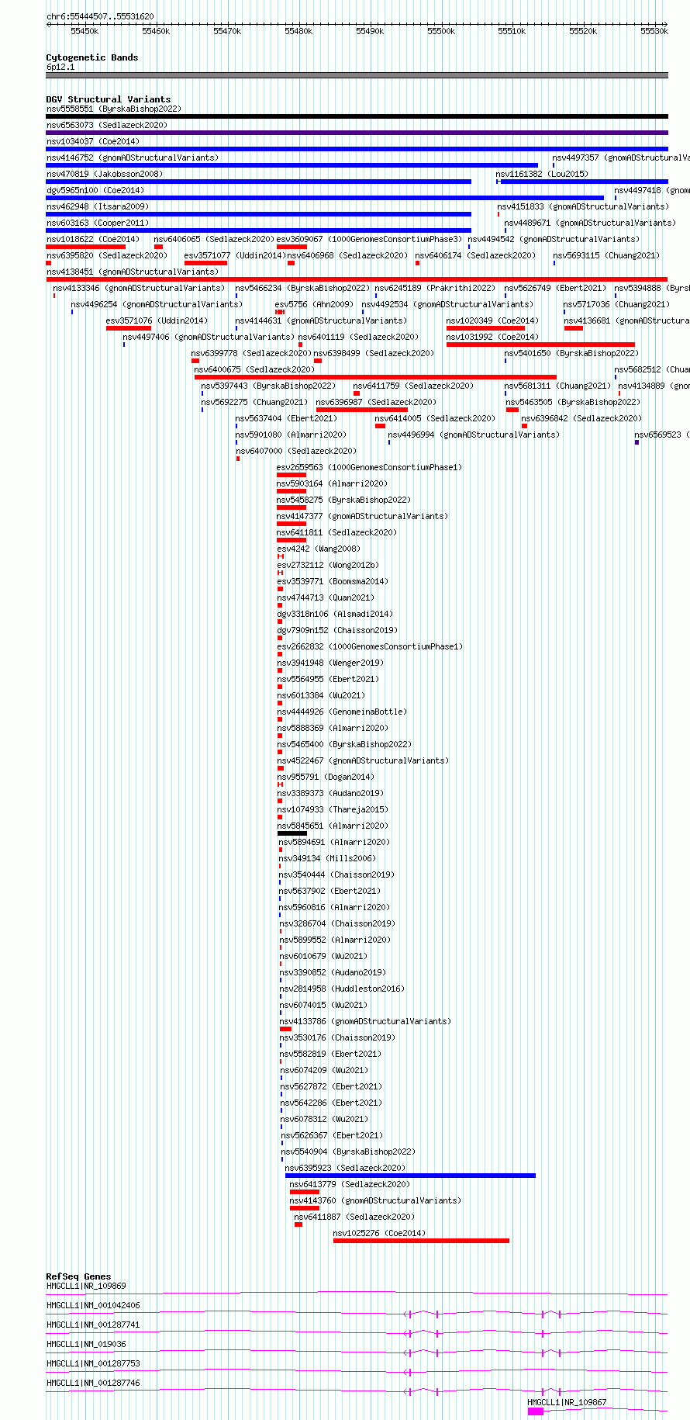Open HMGCLL1|NM_001042406 transcript
690x1420 pixels.
pos(93,1305)
